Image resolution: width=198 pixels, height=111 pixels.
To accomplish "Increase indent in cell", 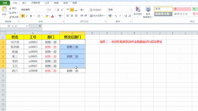I will pos(86,16).
